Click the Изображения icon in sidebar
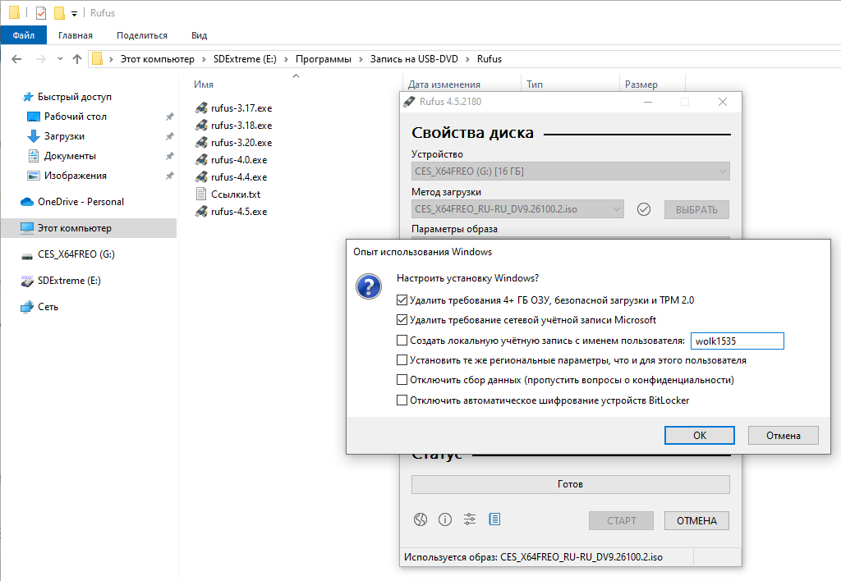841x581 pixels. (x=33, y=176)
